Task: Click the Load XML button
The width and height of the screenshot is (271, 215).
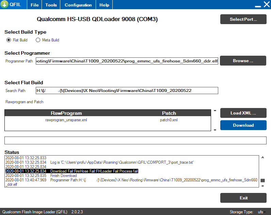Action: 243,113
